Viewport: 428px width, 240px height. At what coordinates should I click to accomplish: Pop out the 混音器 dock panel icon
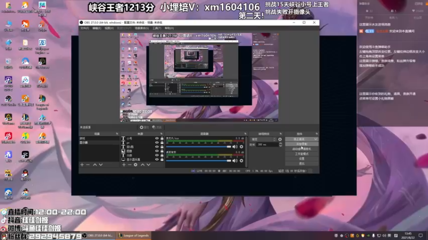point(245,134)
